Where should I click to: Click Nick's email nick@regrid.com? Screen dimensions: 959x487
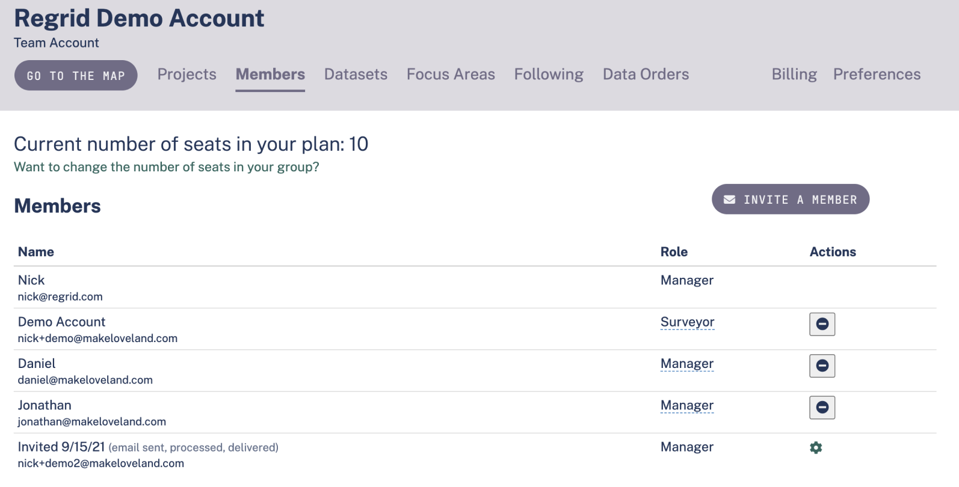[60, 296]
